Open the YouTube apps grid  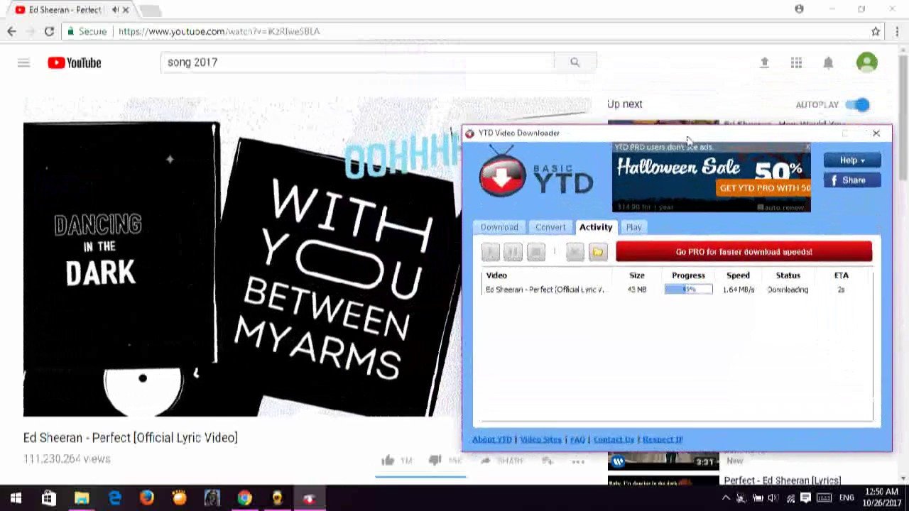click(x=796, y=63)
